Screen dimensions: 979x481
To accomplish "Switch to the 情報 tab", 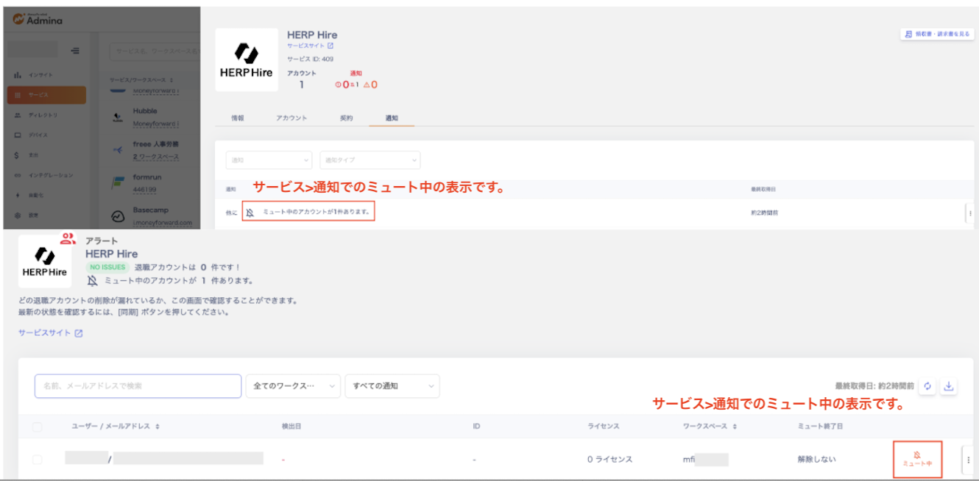I will pyautogui.click(x=238, y=118).
